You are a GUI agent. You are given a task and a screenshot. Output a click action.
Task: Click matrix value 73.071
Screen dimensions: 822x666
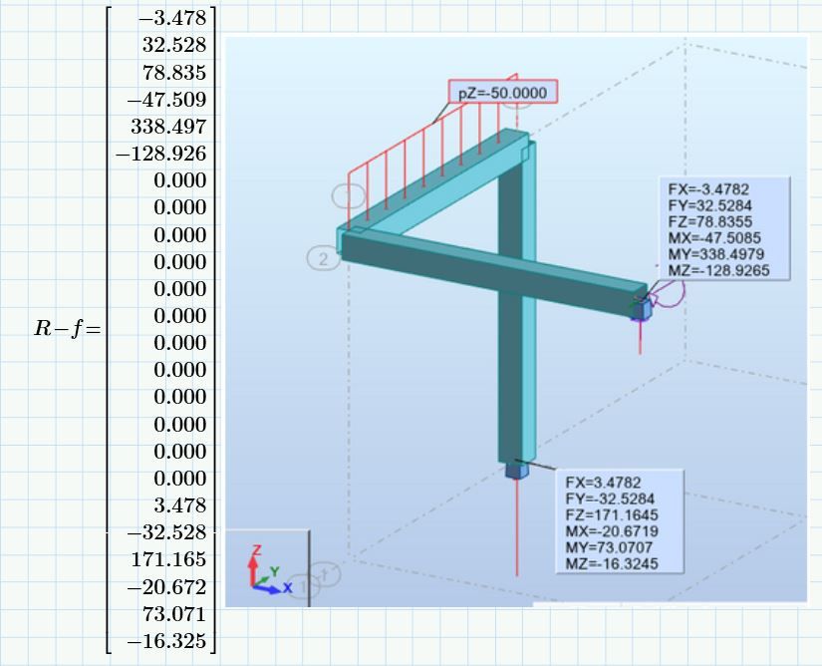174,613
